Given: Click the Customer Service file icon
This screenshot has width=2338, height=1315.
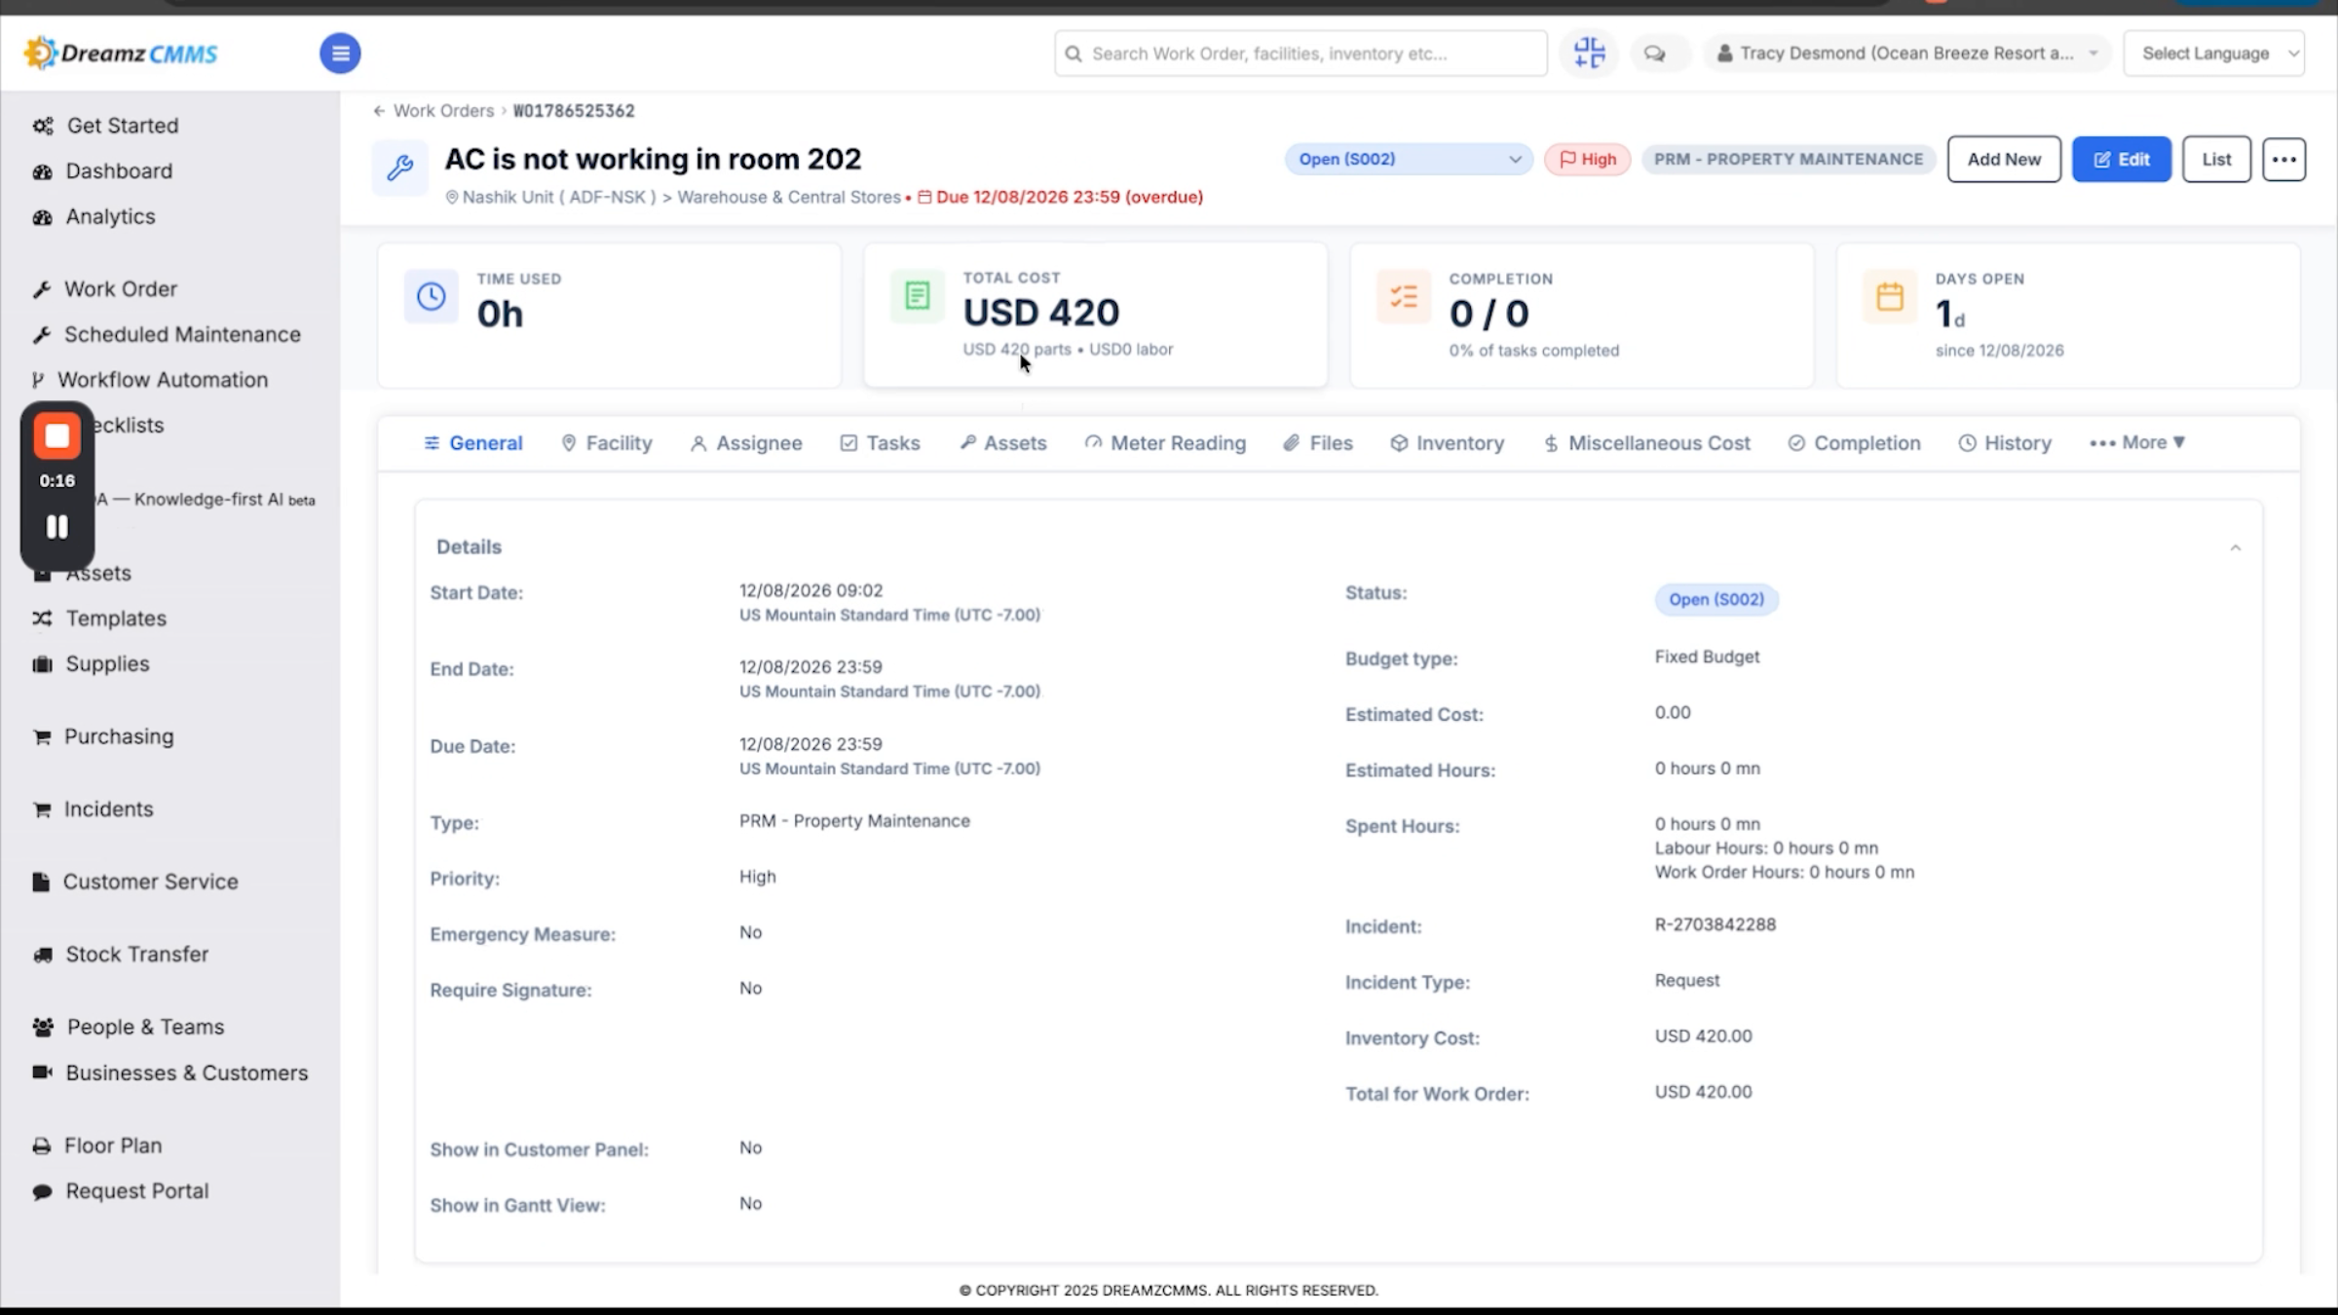Looking at the screenshot, I should tap(41, 882).
